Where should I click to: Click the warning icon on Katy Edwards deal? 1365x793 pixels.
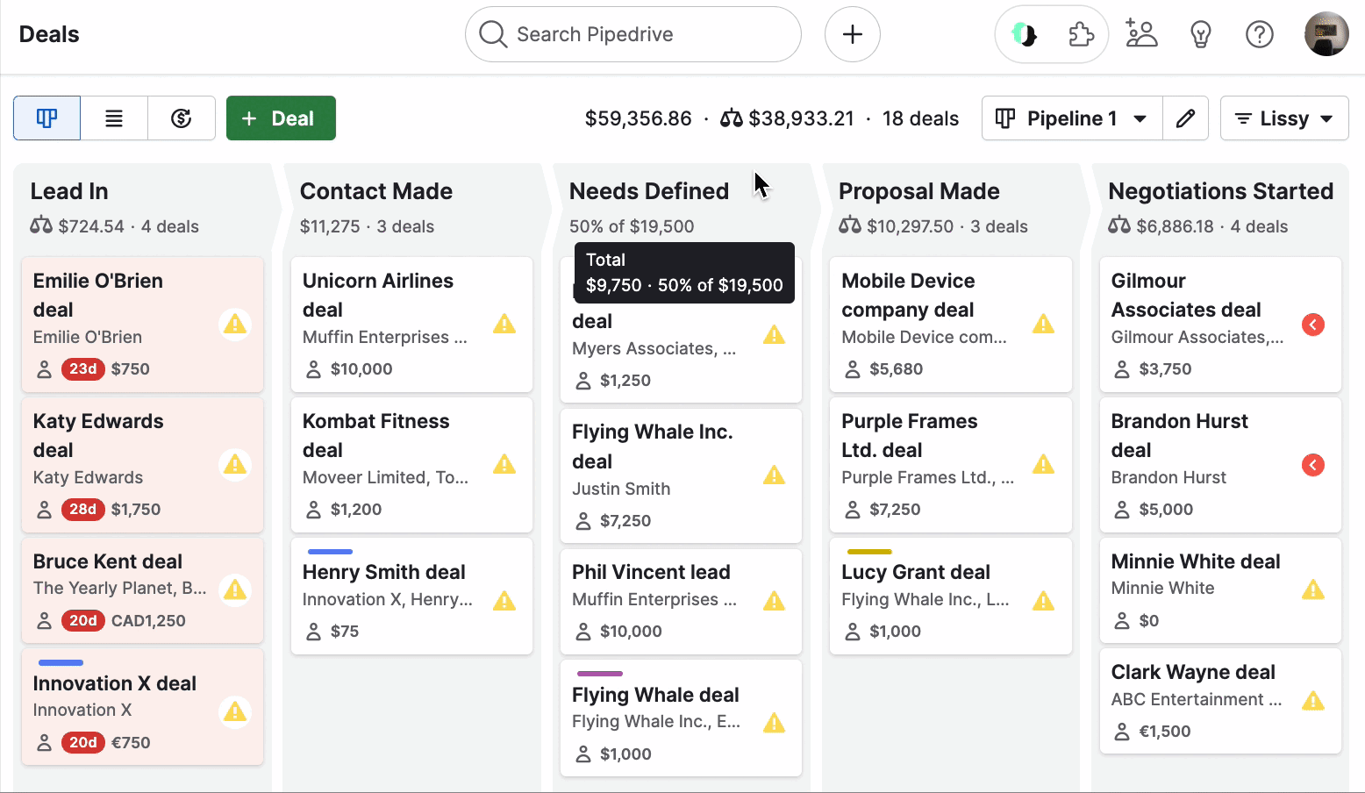click(x=235, y=465)
